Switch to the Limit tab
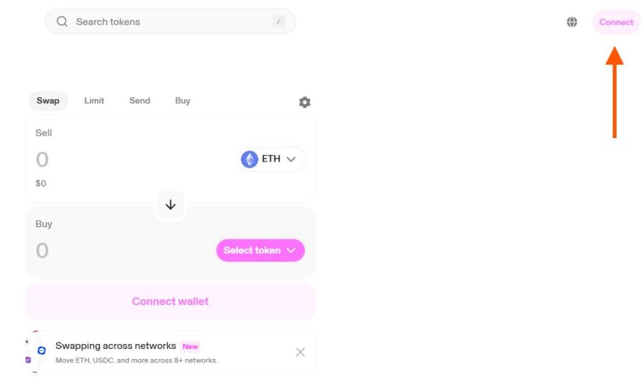Viewport: 641px width, 386px height. tap(94, 100)
